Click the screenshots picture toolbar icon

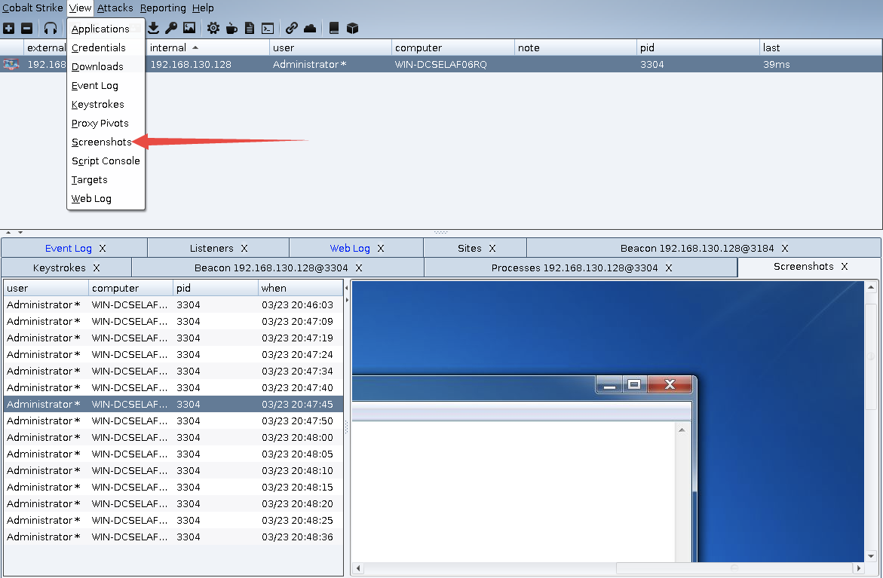coord(189,28)
